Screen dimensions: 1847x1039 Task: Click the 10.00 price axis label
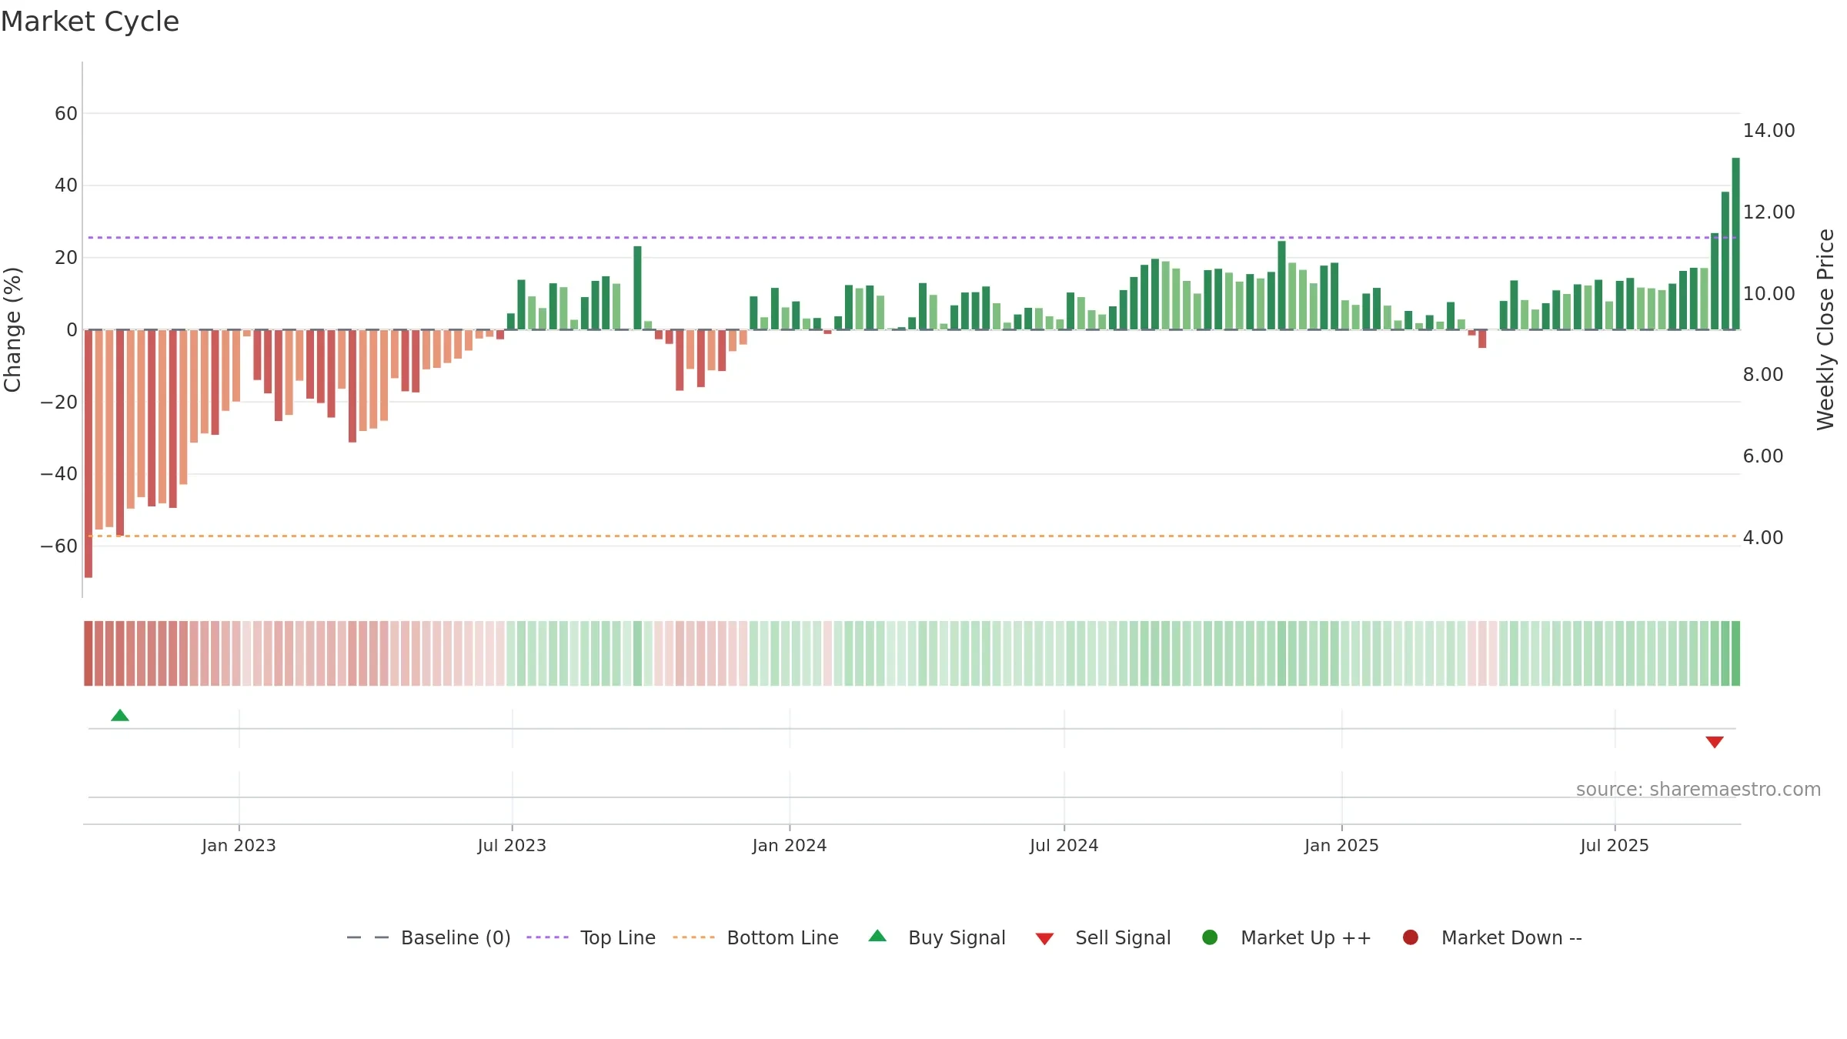pyautogui.click(x=1769, y=293)
